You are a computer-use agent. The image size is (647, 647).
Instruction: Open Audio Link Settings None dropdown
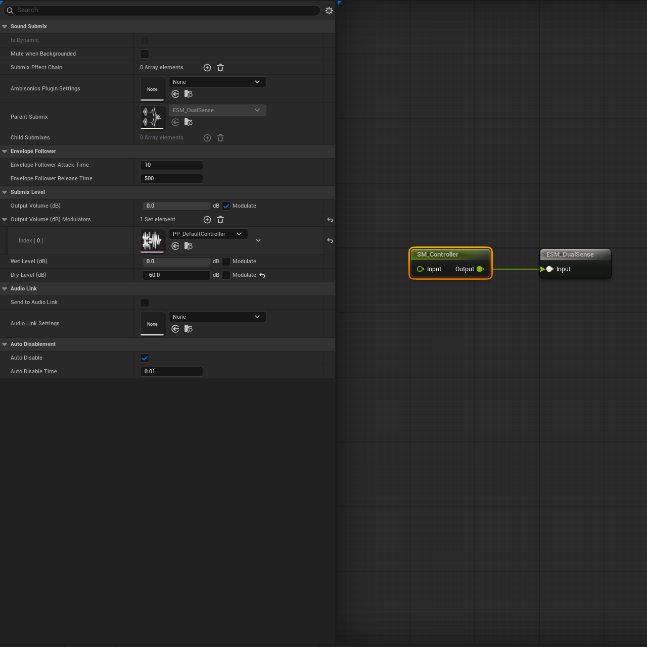[217, 317]
